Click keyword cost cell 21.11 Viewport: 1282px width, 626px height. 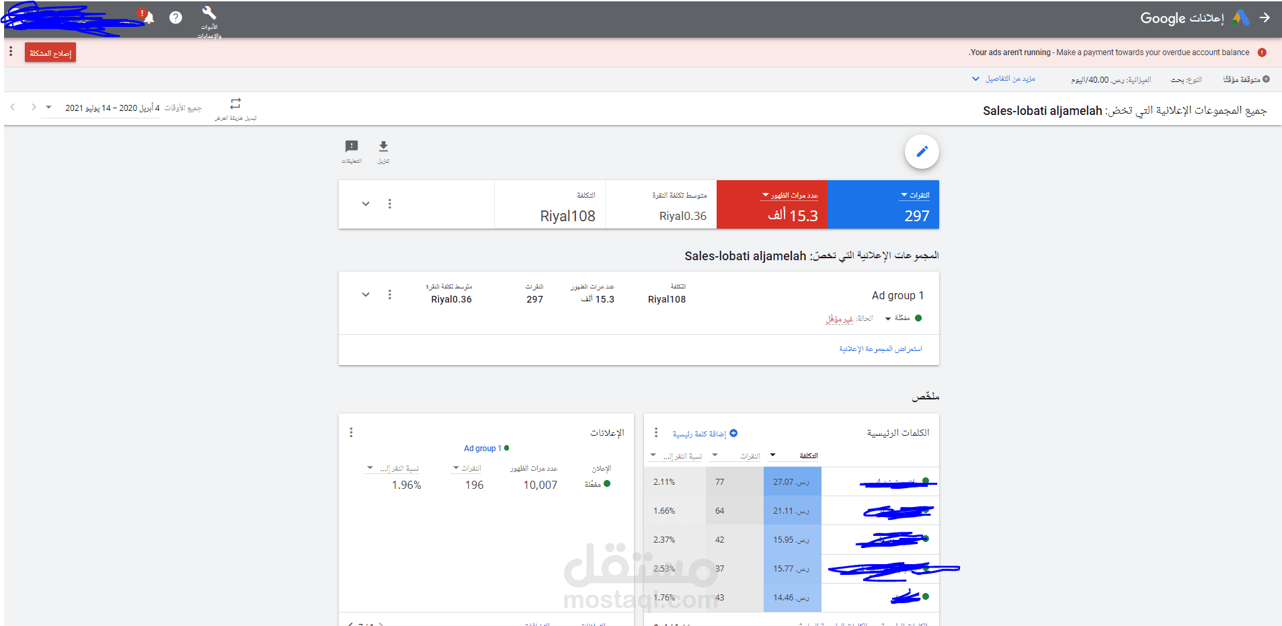click(793, 511)
